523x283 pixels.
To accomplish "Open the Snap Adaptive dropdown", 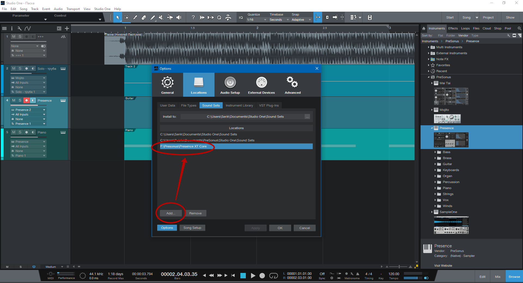I will (301, 20).
